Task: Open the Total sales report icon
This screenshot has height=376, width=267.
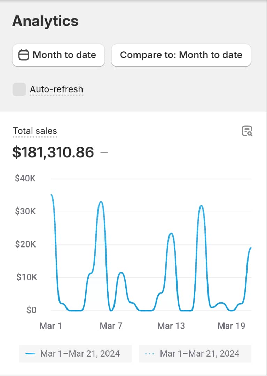Action: (247, 131)
